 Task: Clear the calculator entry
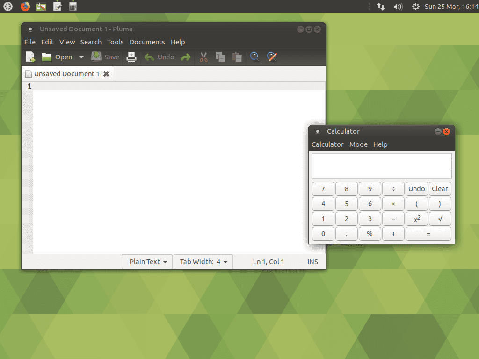point(440,188)
